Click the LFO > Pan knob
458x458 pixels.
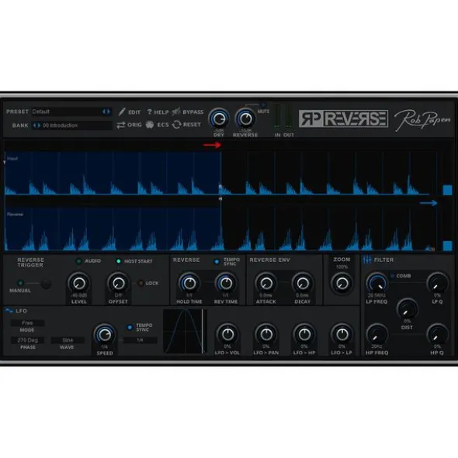point(266,335)
